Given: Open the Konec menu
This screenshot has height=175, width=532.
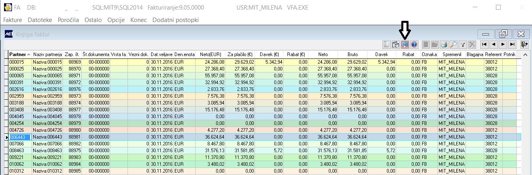Looking at the screenshot, I should pos(139,20).
